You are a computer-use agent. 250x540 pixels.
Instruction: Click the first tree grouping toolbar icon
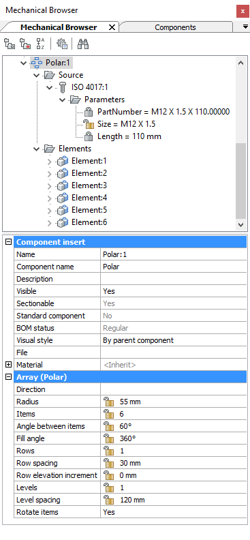pos(10,44)
